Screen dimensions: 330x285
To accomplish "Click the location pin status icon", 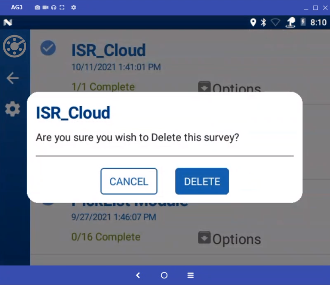I will pos(253,22).
